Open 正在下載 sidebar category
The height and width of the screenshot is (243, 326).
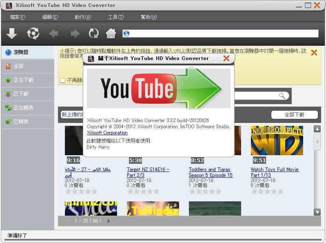coord(28,80)
